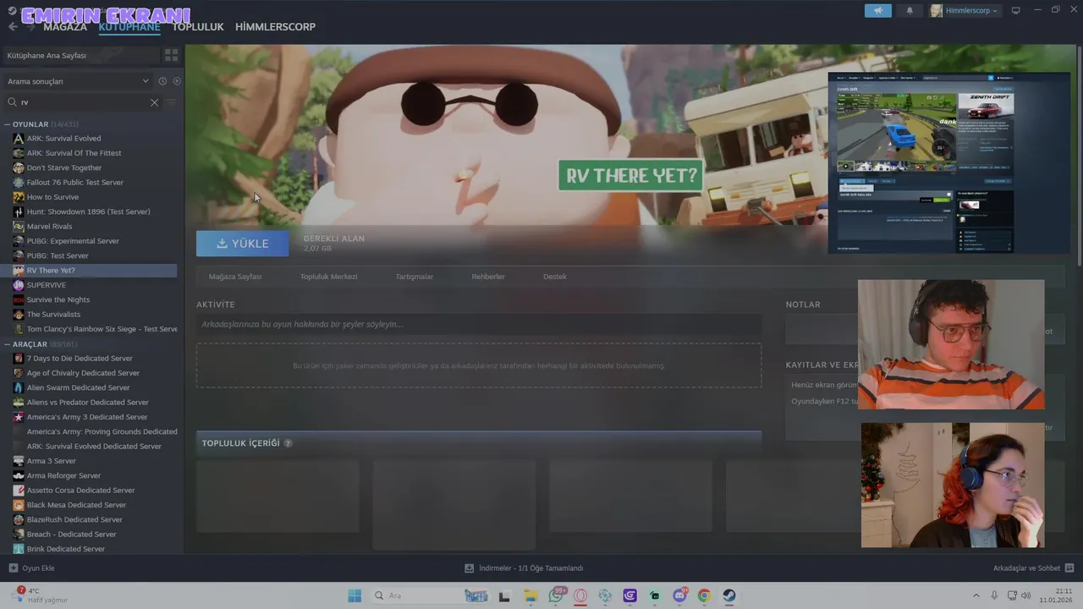Focus the library search field
Viewport: 1083px width, 609px height.
[83, 102]
